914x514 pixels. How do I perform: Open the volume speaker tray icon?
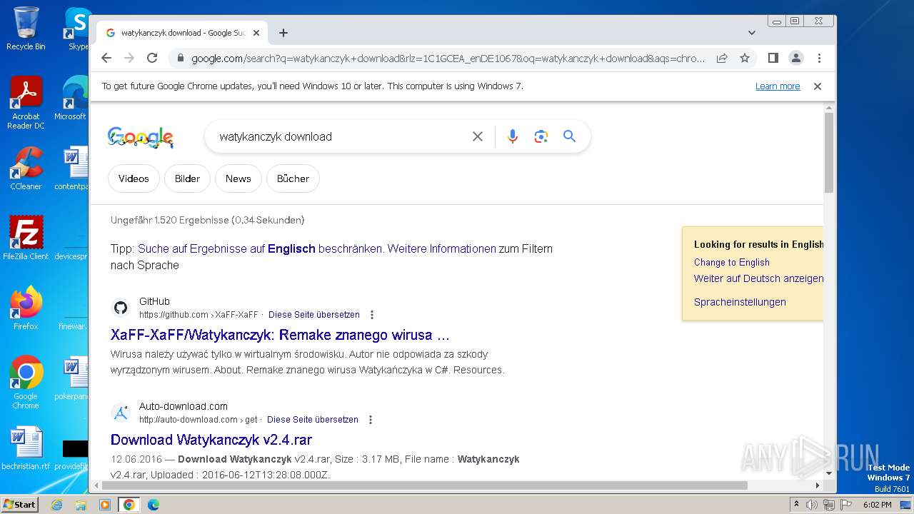[x=812, y=505]
